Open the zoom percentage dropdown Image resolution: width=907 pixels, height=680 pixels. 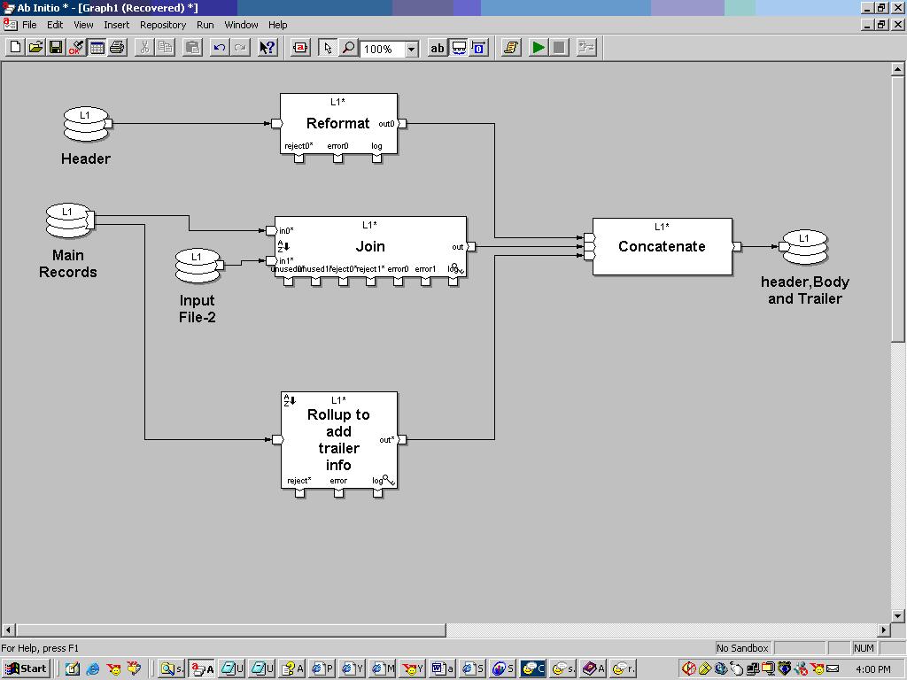410,48
